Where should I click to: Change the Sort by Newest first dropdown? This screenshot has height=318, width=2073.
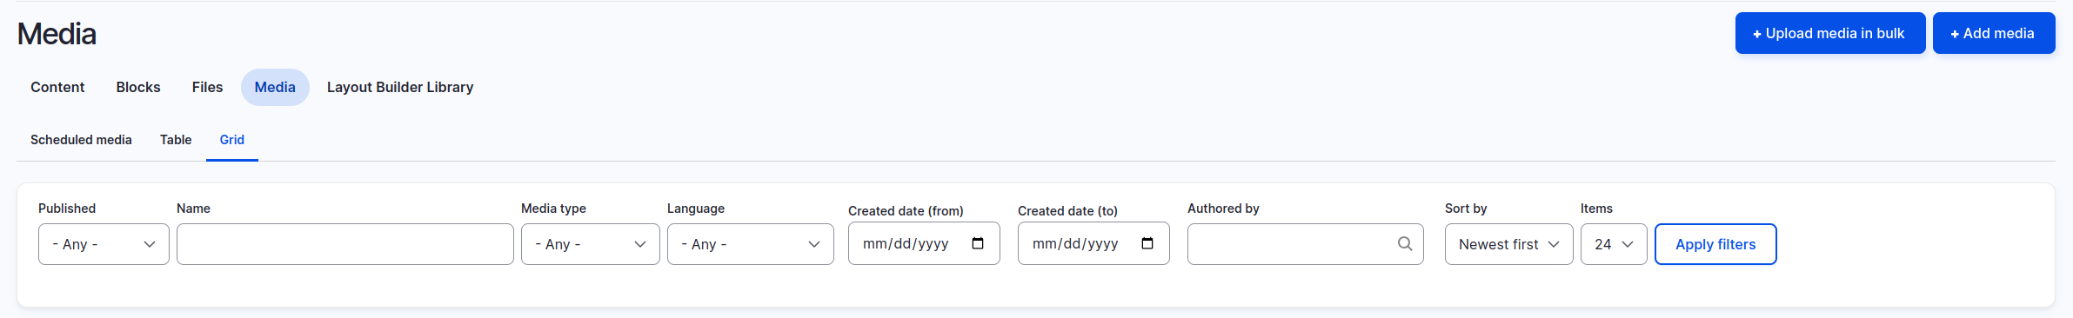pyautogui.click(x=1508, y=244)
